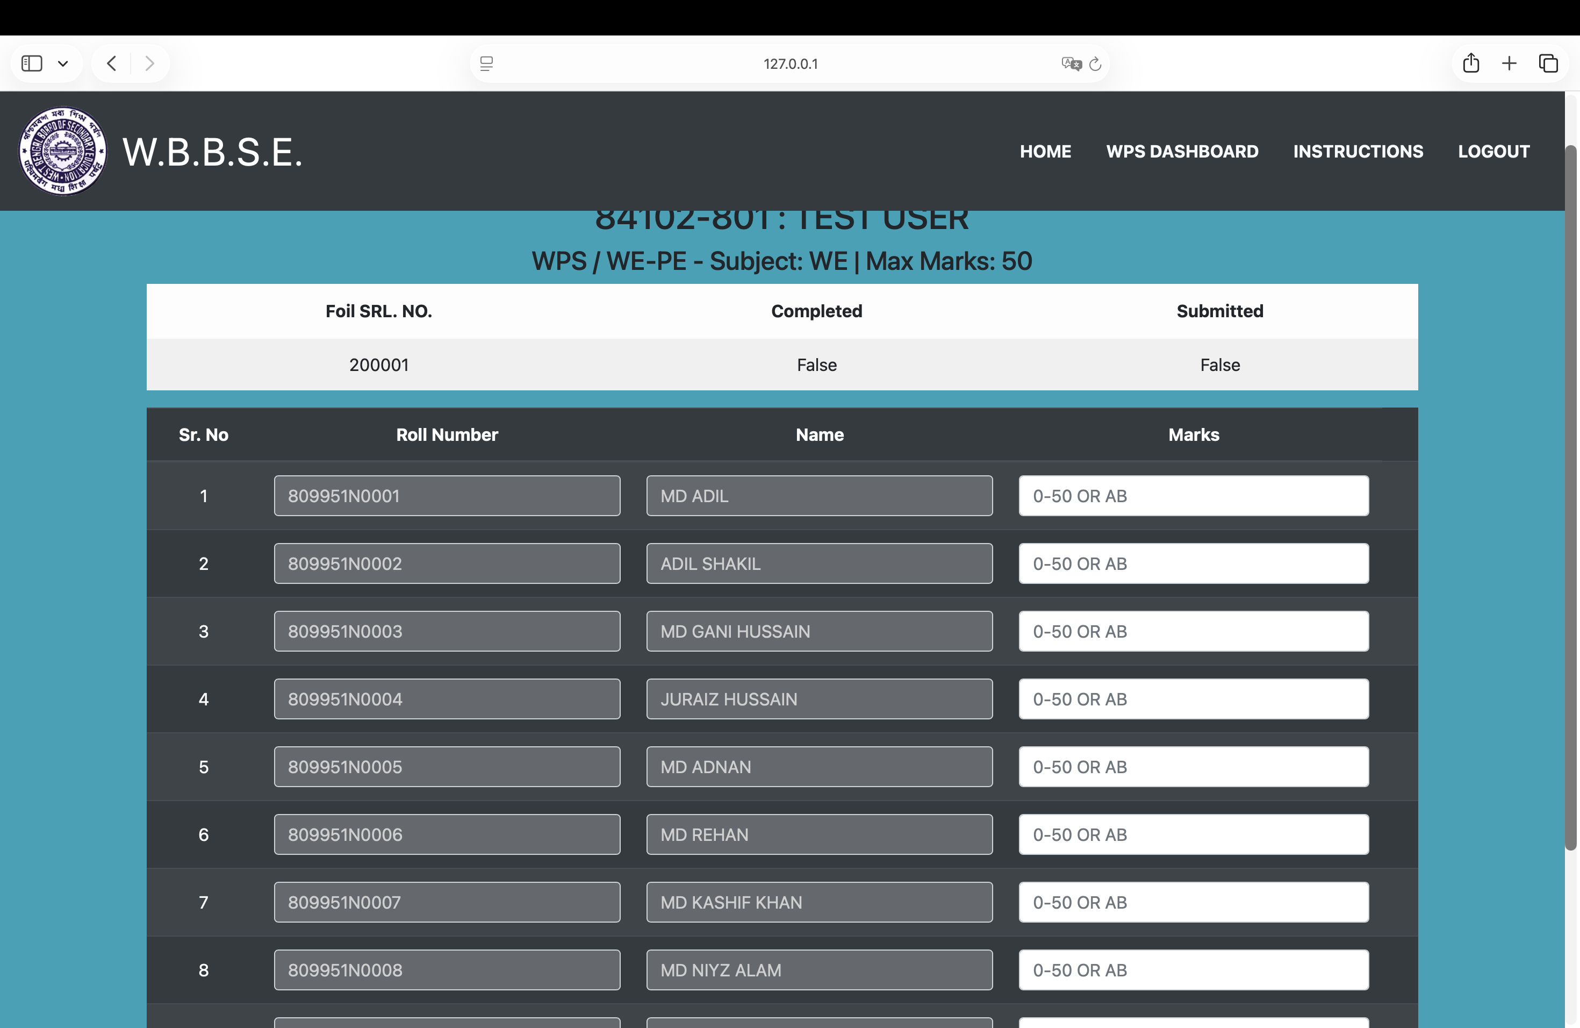
Task: Go back with the back arrow
Action: click(x=112, y=64)
